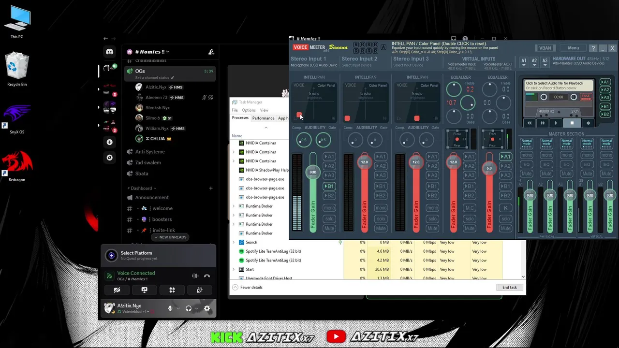
Task: Open A2 hardware output device dropdown
Action: 534,62
